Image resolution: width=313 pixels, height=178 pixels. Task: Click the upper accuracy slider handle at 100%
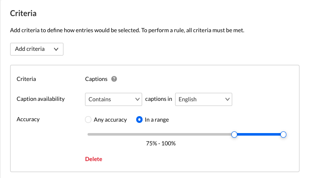point(283,134)
